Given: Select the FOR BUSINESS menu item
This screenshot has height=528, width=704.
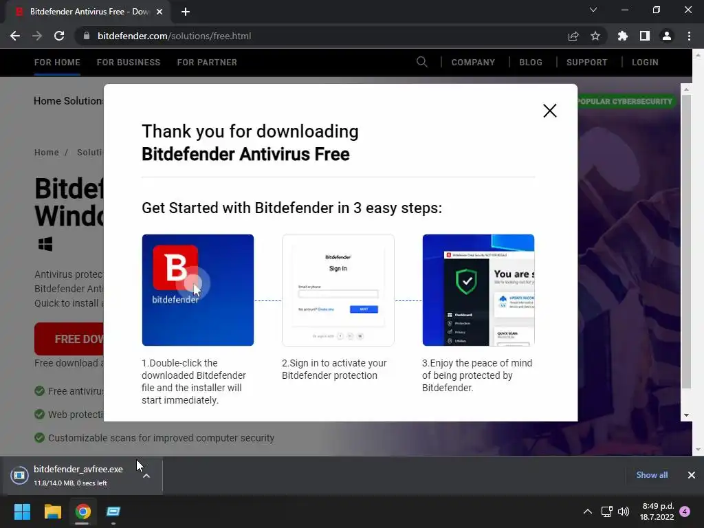Looking at the screenshot, I should pyautogui.click(x=129, y=63).
